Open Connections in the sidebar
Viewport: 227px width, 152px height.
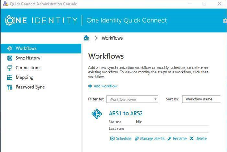tap(28, 68)
